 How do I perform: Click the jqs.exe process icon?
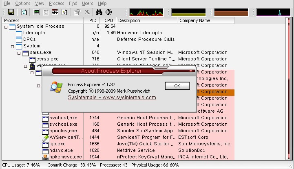coord(45,145)
